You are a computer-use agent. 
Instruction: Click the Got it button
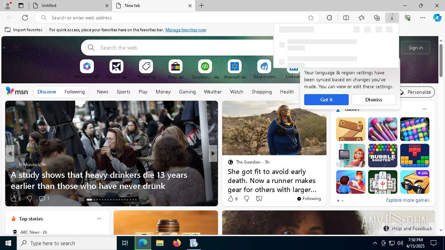[x=326, y=100]
